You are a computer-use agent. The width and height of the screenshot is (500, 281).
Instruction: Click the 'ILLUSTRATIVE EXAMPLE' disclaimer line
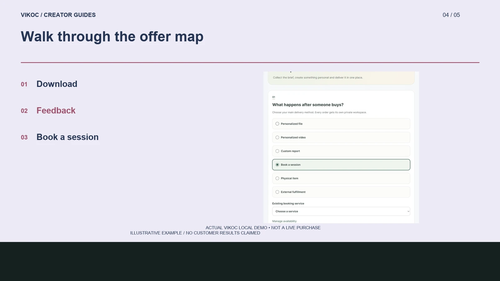click(x=195, y=233)
